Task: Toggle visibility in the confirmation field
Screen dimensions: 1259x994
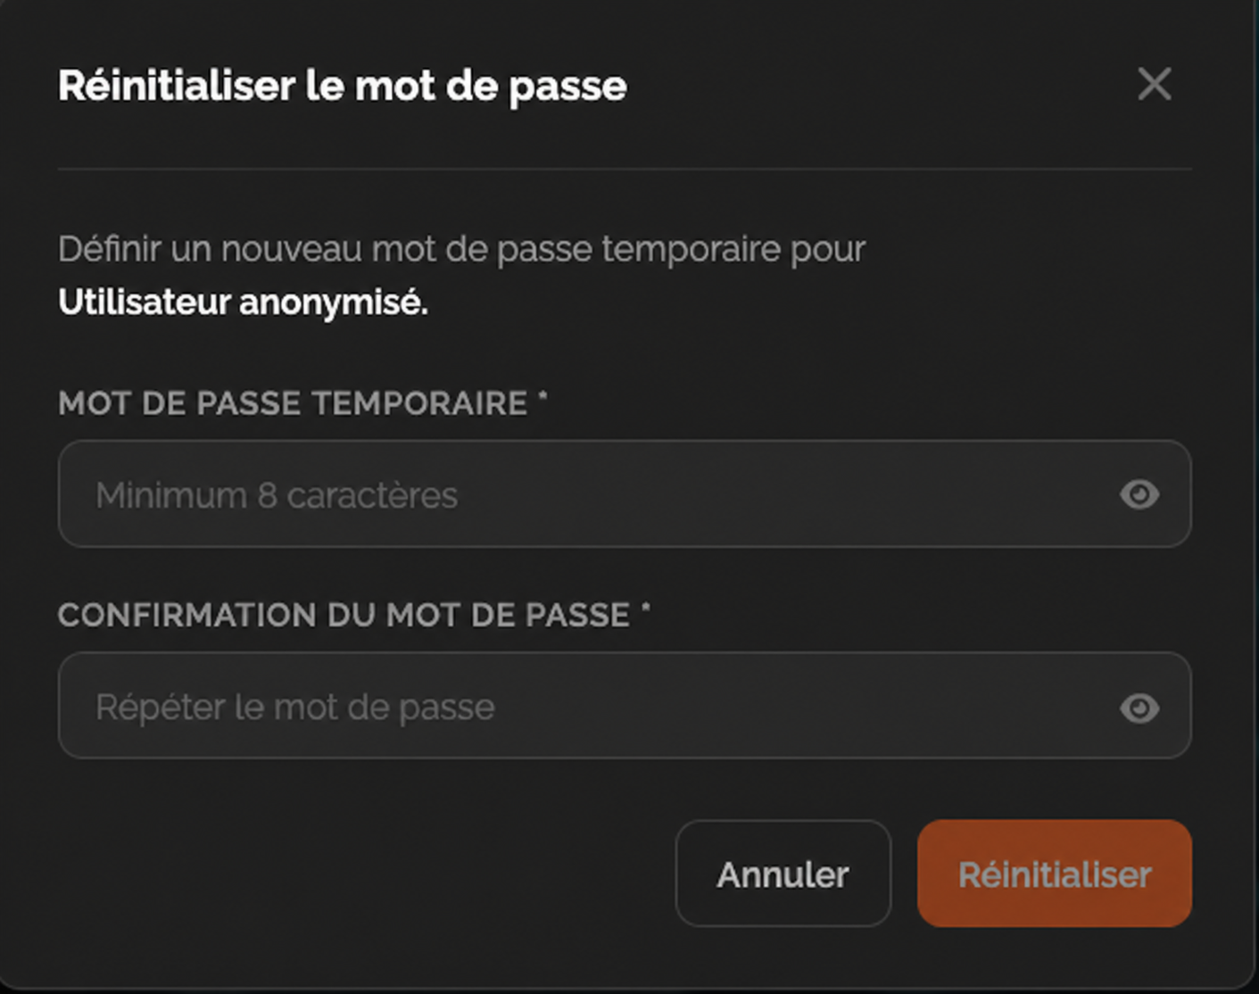Action: tap(1139, 708)
